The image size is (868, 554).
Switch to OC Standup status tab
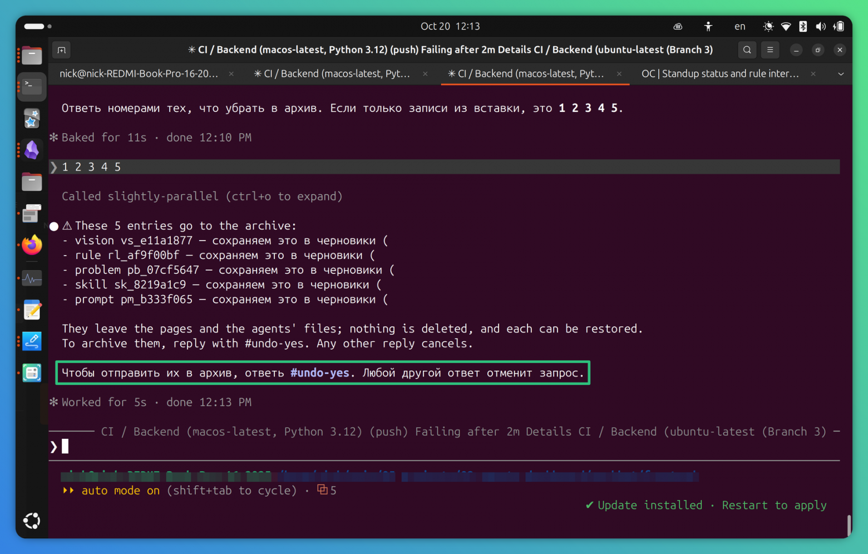720,73
